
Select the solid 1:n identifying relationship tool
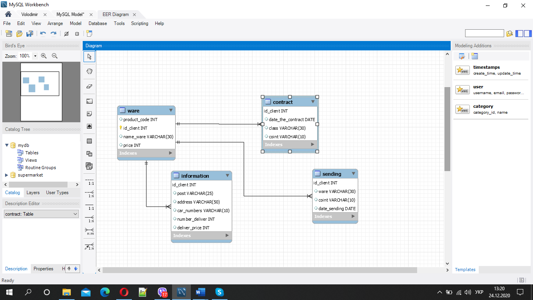(x=89, y=219)
